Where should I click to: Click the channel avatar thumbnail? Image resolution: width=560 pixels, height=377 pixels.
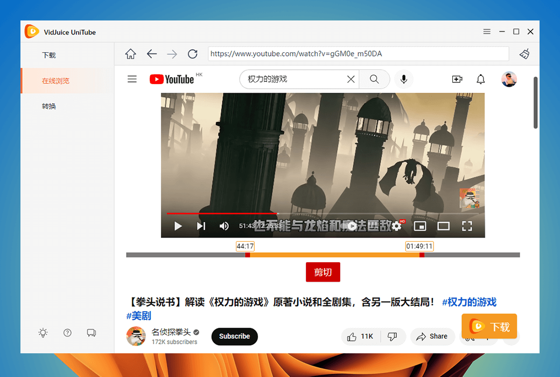click(136, 336)
